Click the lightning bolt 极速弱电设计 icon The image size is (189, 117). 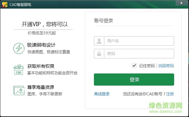coord(19,48)
